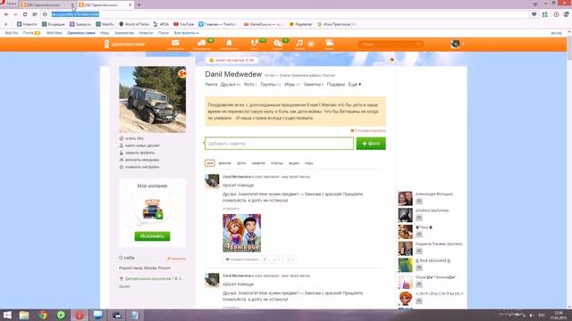Click the green Исполнить button

tap(152, 236)
